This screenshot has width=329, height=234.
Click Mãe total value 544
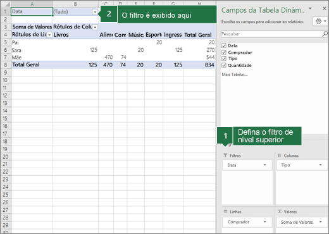210,58
